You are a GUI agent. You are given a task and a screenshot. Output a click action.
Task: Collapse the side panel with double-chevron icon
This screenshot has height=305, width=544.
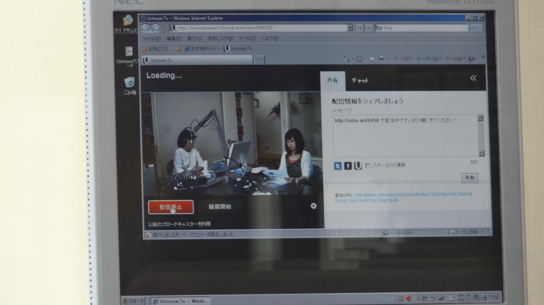(473, 78)
